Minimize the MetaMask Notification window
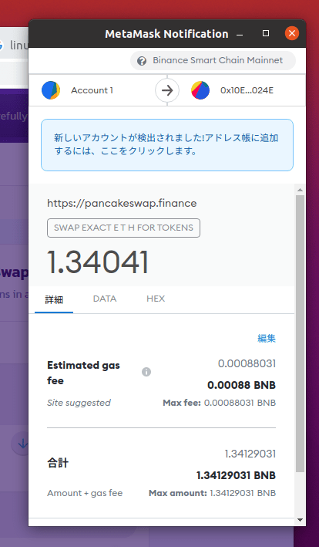 (x=239, y=35)
